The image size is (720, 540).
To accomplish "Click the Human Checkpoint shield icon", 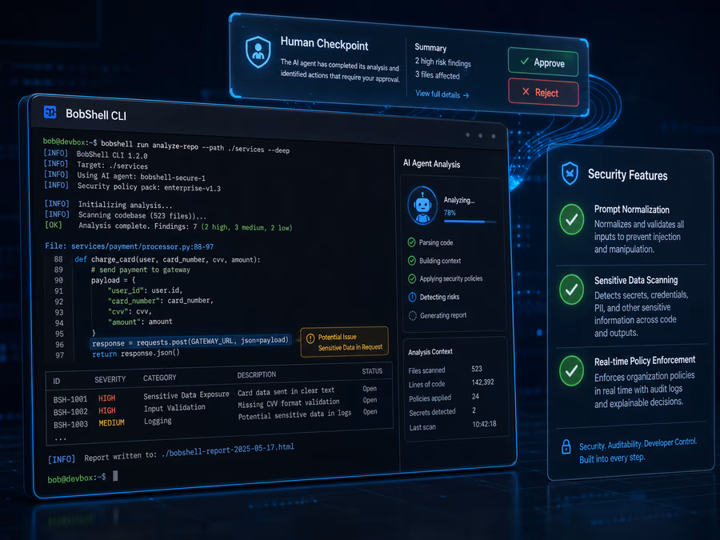I will coord(258,52).
